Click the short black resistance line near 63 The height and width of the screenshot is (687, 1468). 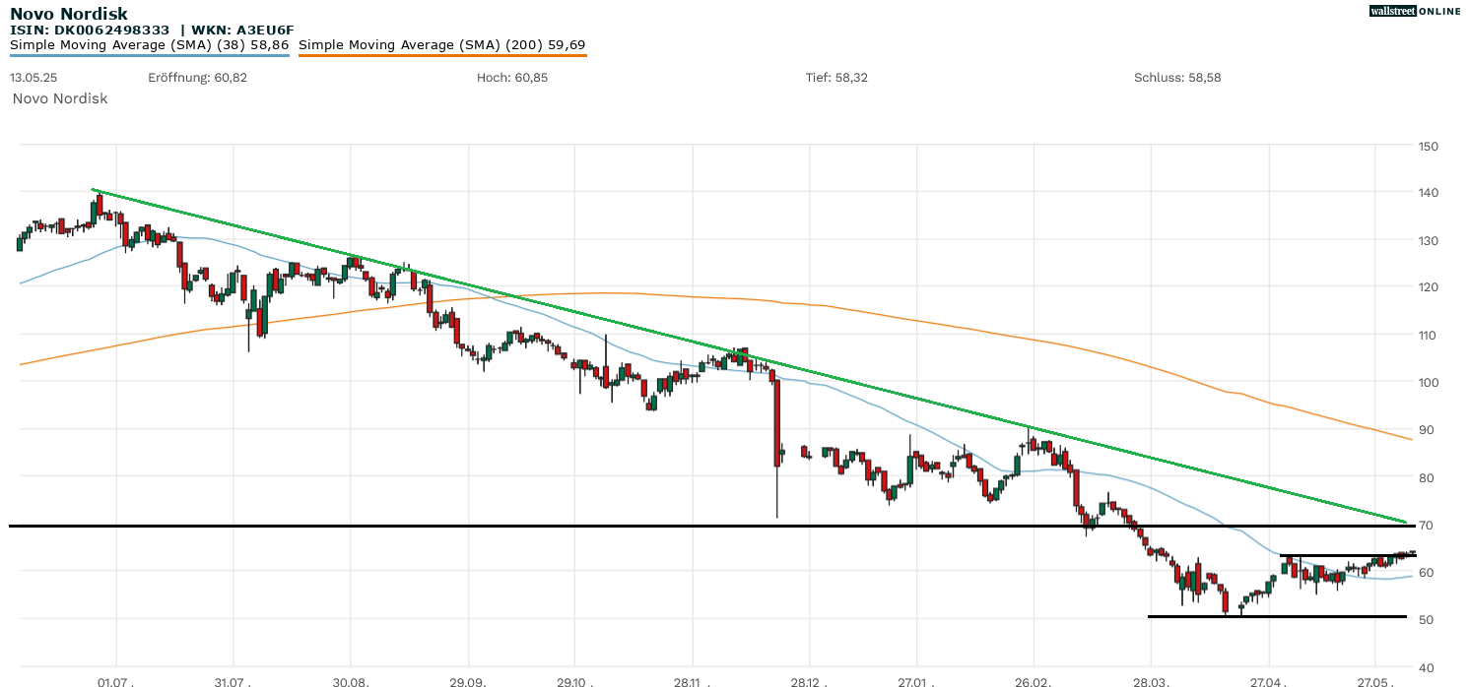(x=1348, y=556)
